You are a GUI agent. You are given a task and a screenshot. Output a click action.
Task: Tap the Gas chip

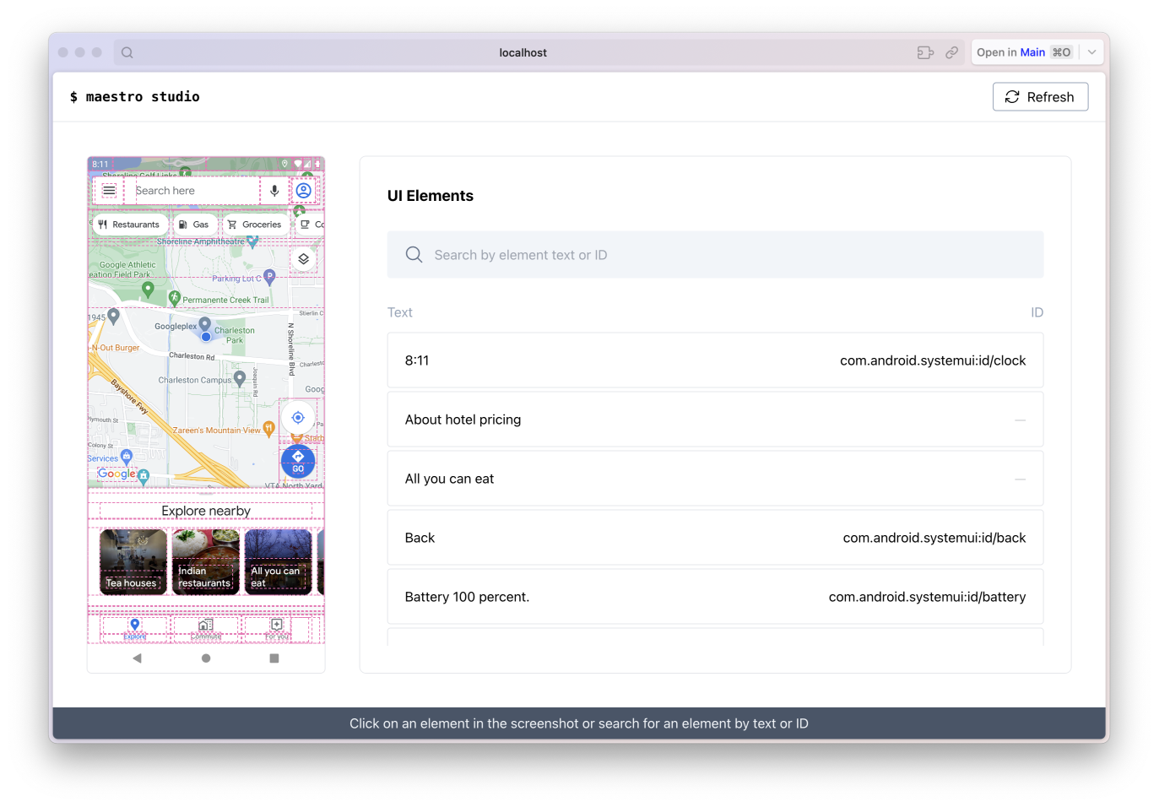194,225
